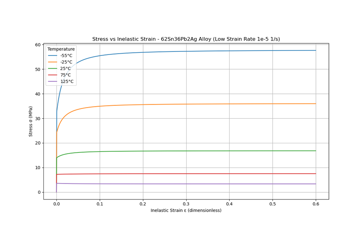Click the 'Temperature' legend heading
This screenshot has height=250, width=358.
coord(61,49)
